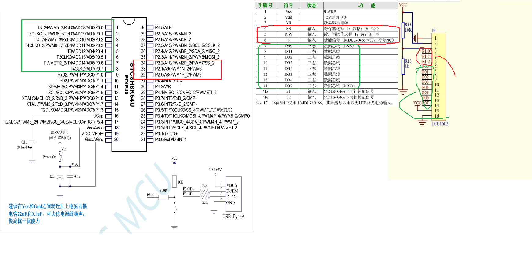Click the 'STC8H8K64U' chip name
This screenshot has width=532, height=262.
[132, 85]
